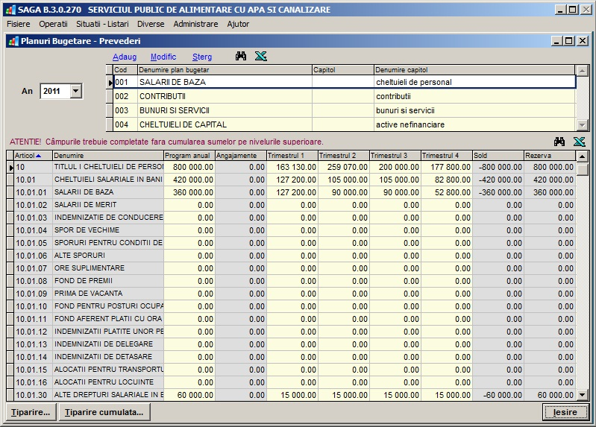
Task: Open the Diverse menu
Action: click(x=151, y=24)
